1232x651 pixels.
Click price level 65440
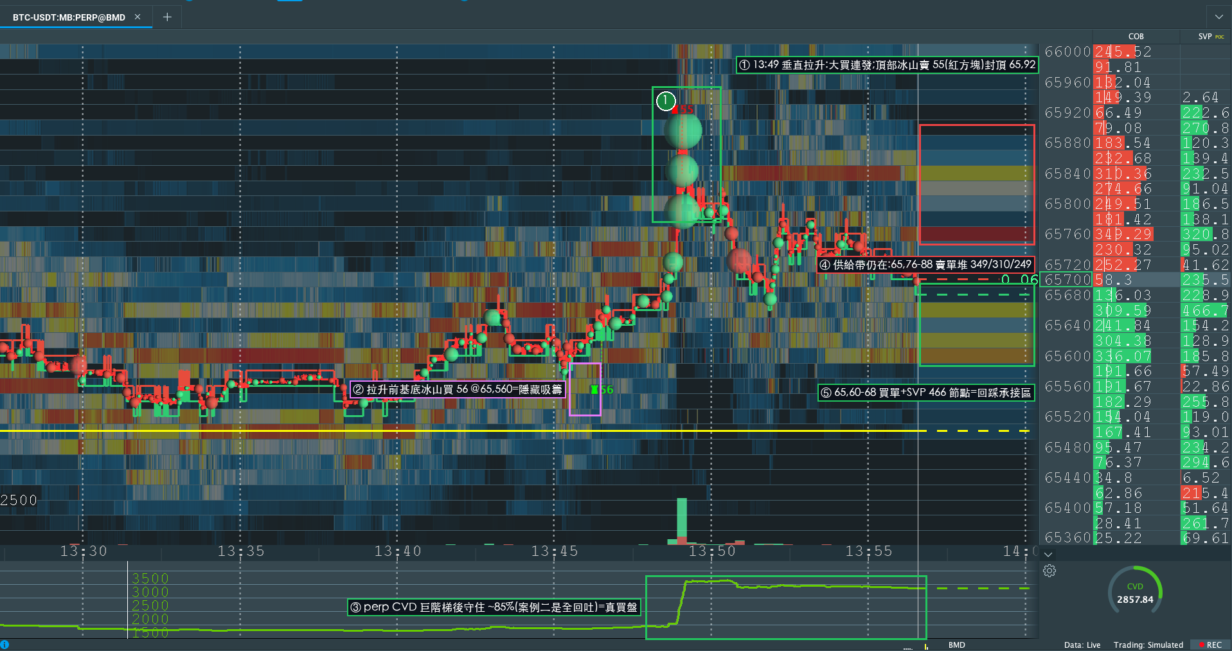click(x=1067, y=477)
